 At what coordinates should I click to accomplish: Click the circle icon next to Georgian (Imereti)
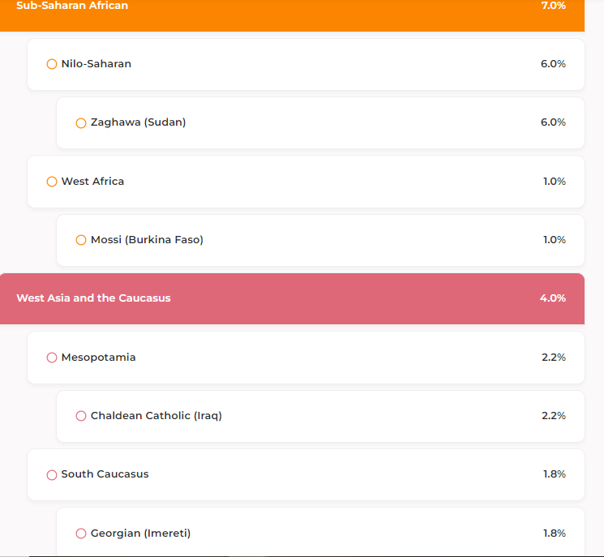81,533
